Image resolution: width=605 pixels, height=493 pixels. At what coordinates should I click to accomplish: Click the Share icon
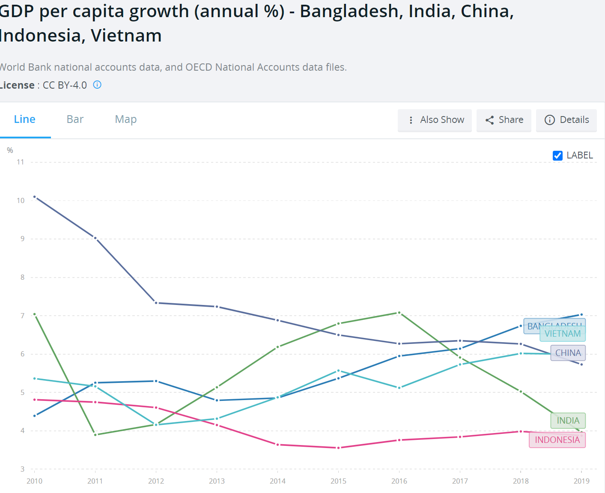489,120
